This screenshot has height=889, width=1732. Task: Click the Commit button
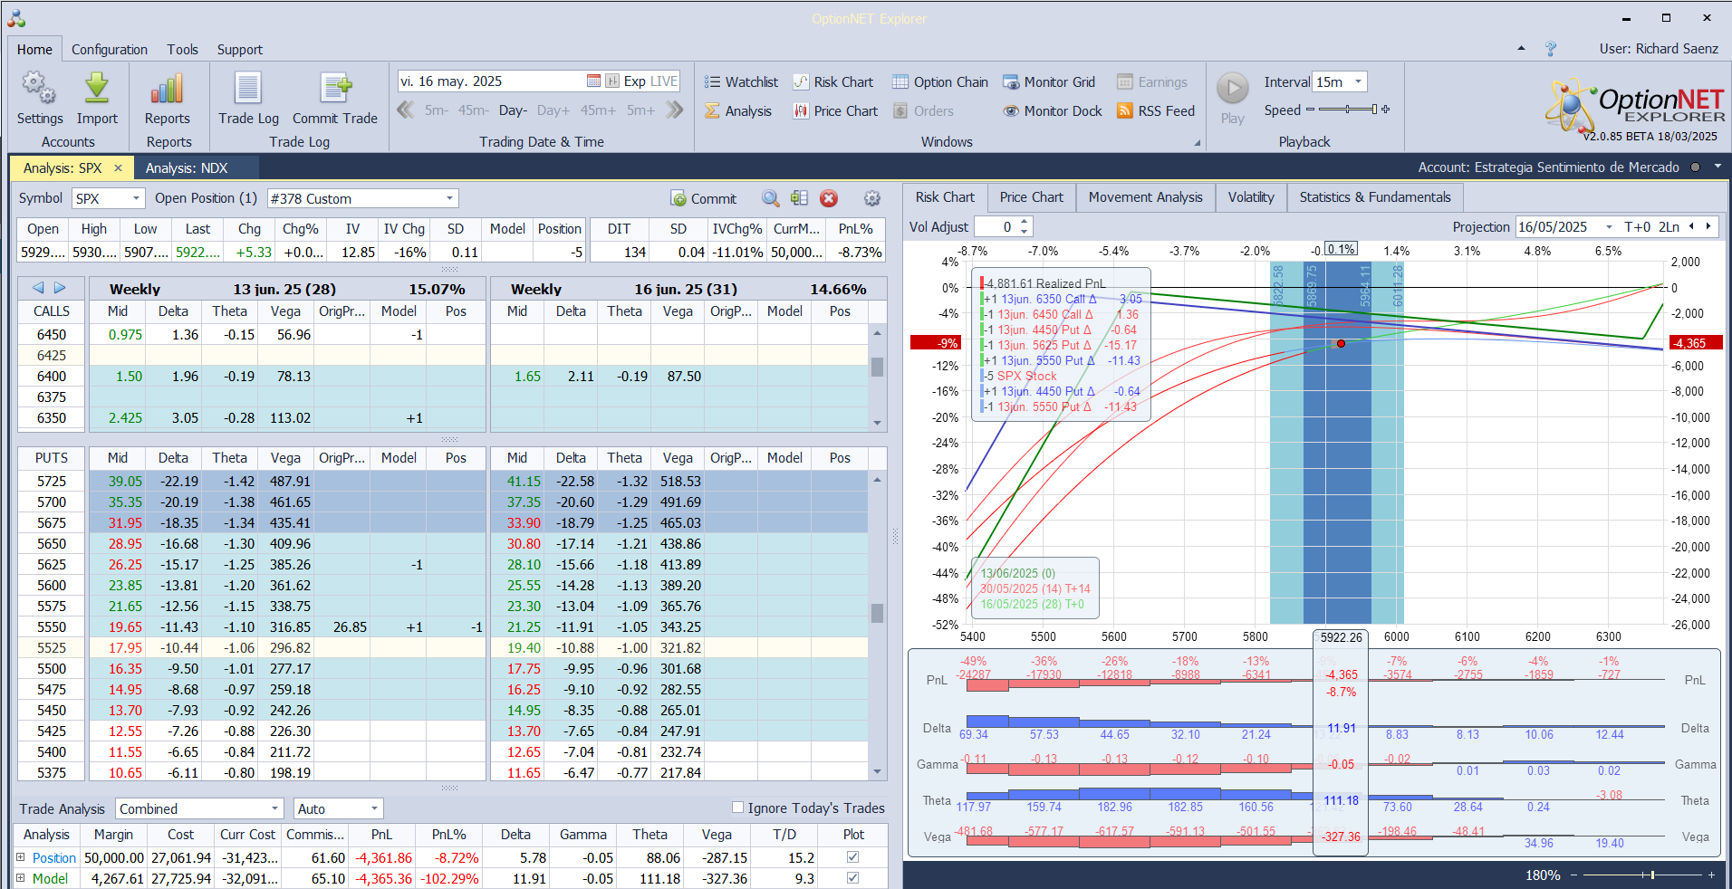[x=704, y=199]
